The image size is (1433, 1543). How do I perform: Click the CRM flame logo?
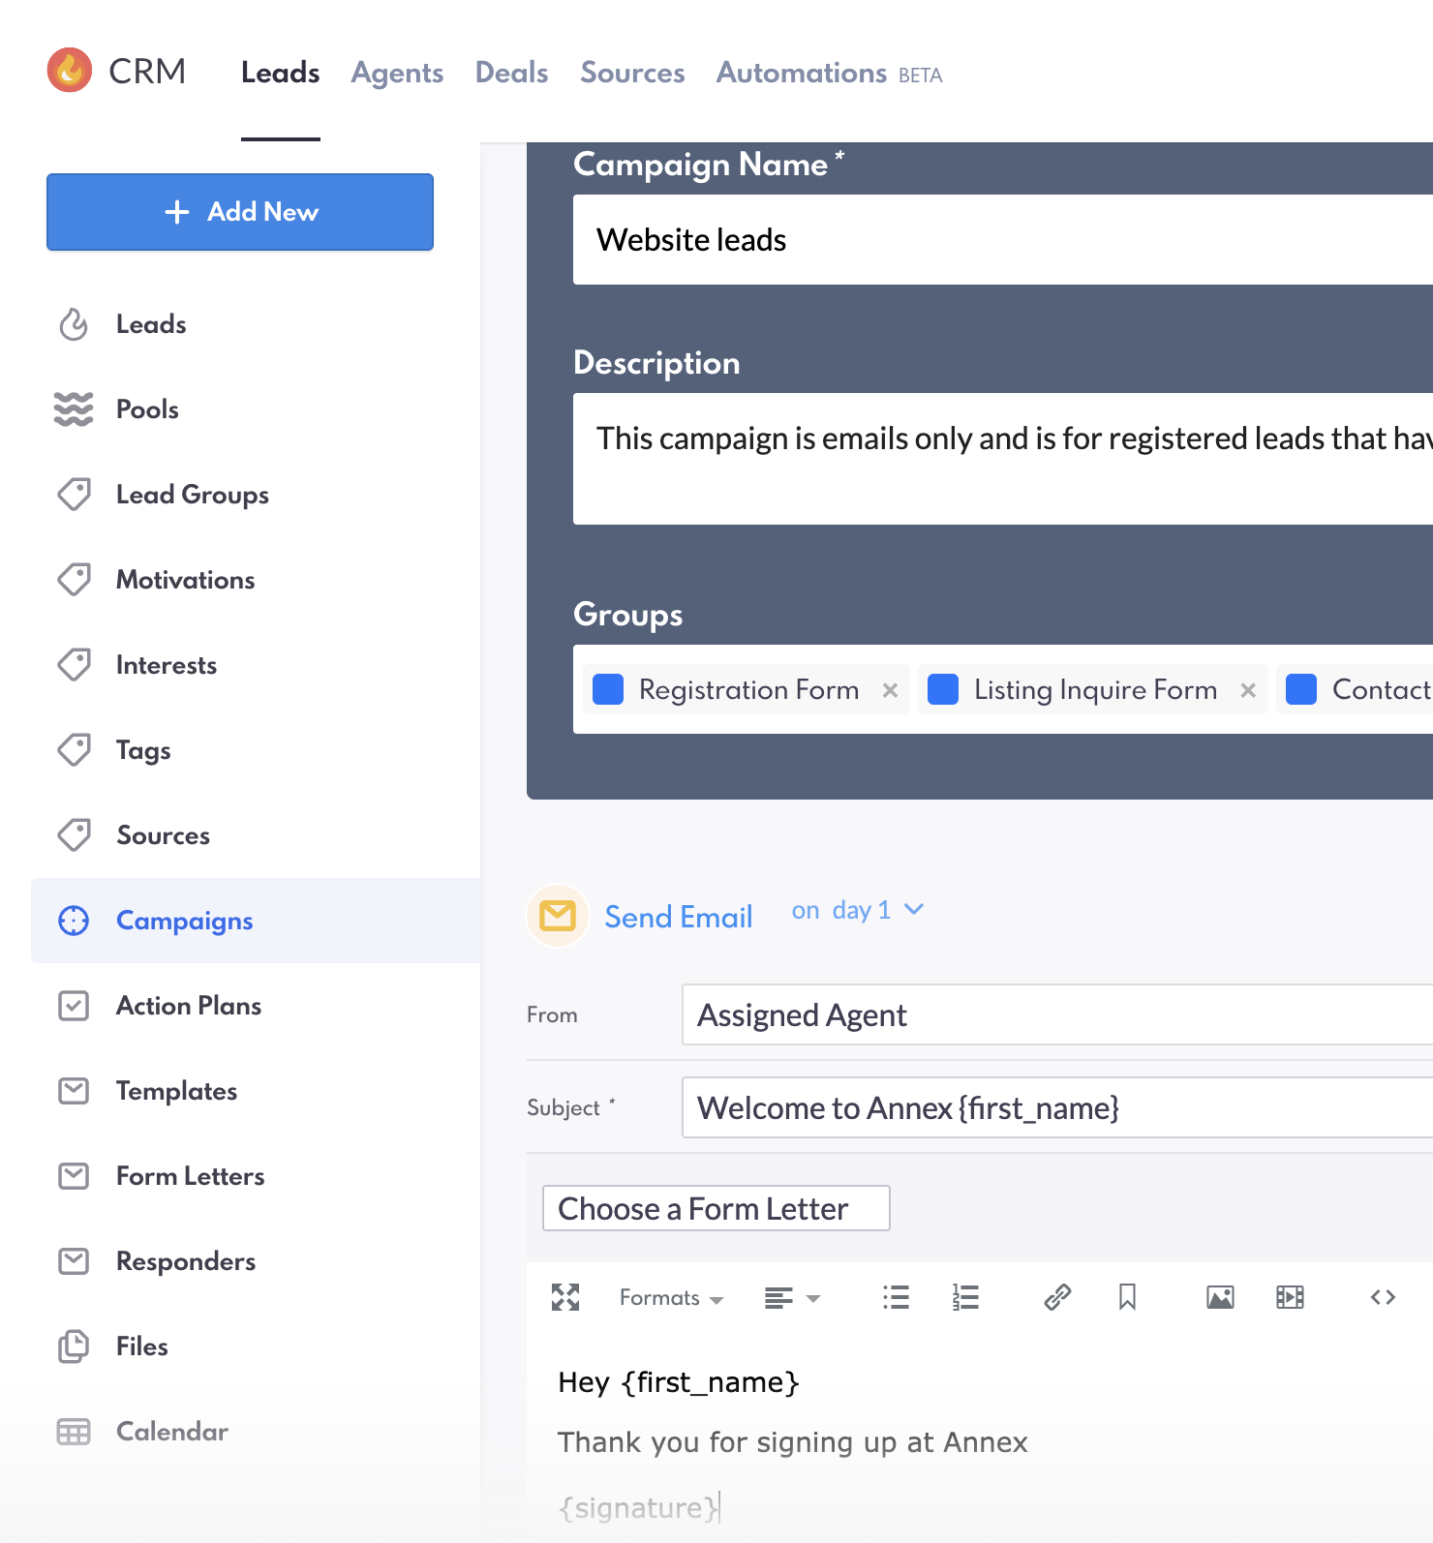pyautogui.click(x=70, y=71)
